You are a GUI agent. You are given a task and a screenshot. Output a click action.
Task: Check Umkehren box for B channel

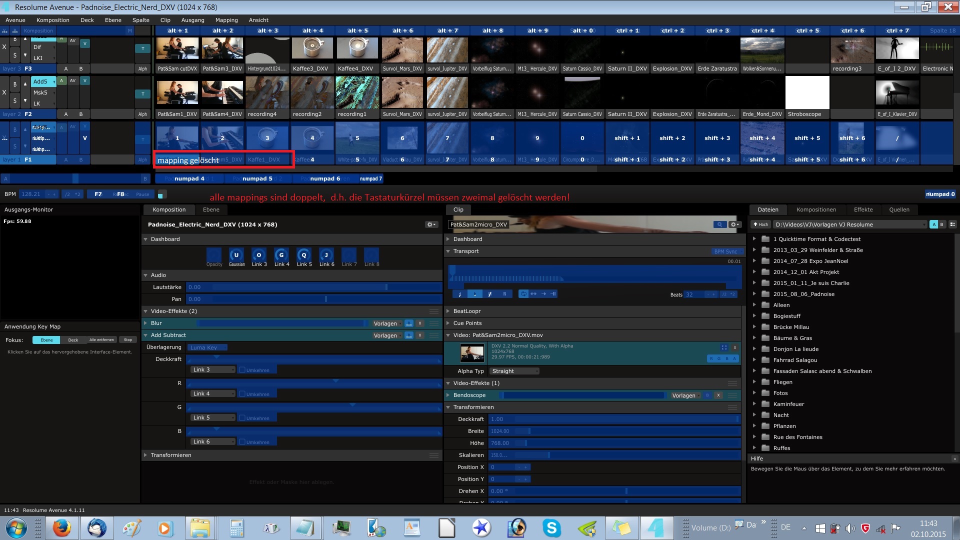tap(242, 442)
